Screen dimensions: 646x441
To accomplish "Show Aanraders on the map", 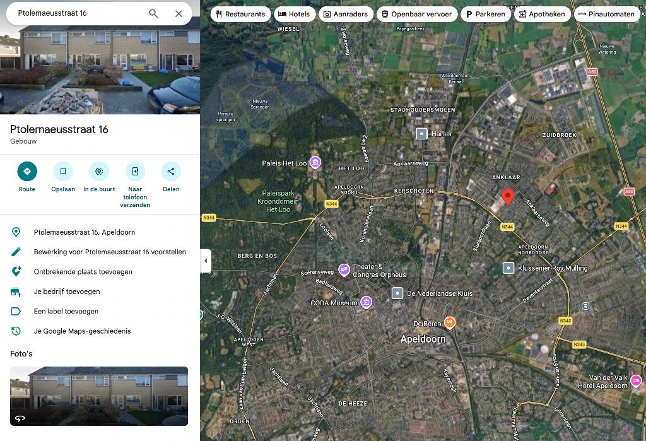I will tap(346, 14).
